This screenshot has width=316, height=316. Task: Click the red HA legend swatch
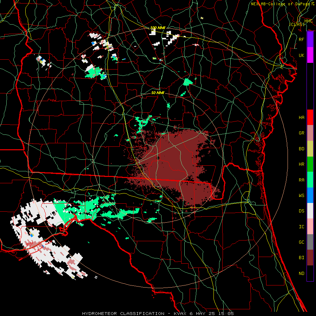tap(310, 117)
